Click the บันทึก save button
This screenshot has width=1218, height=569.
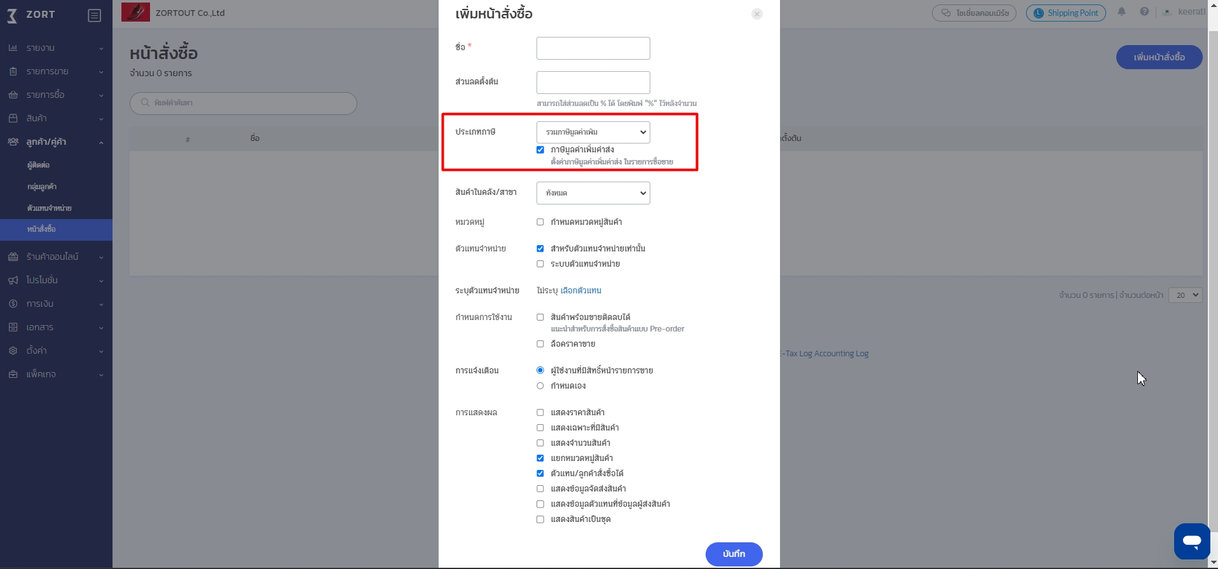pyautogui.click(x=734, y=554)
